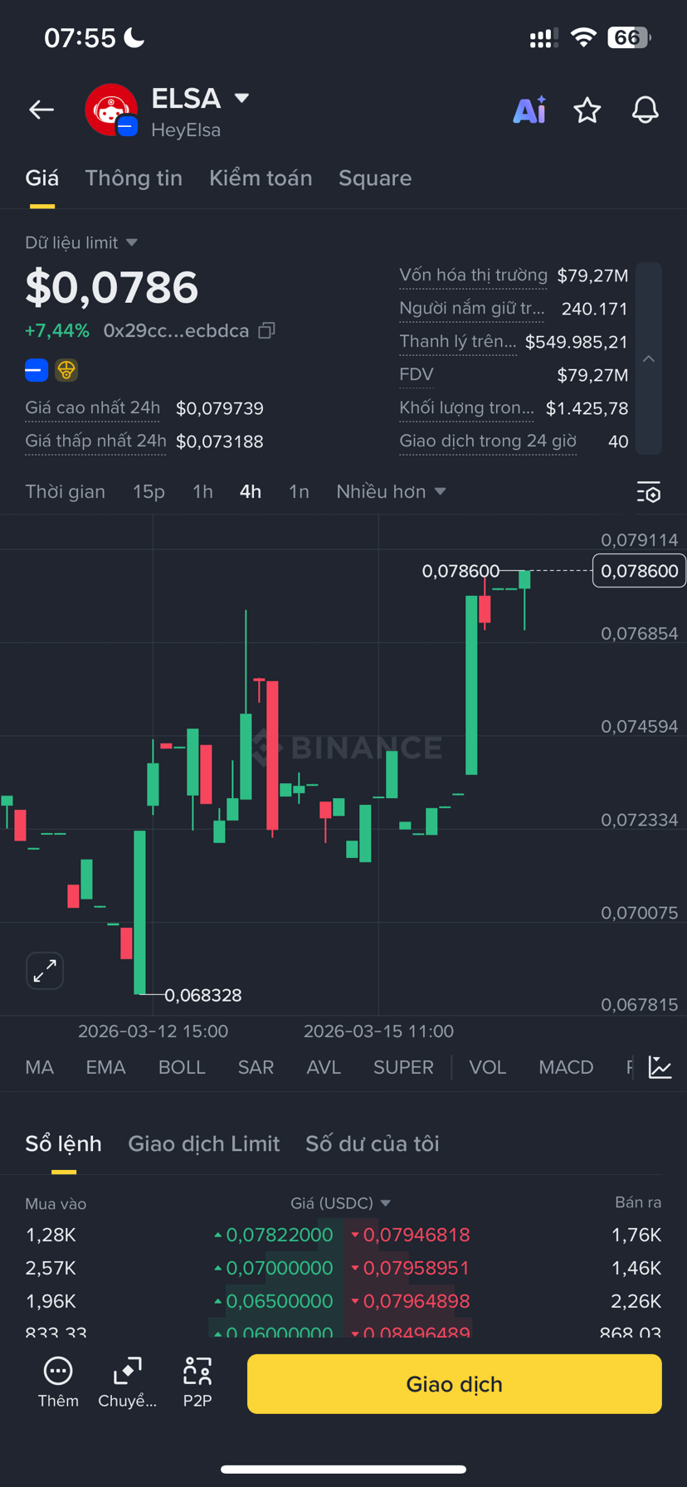Select the 0,07964898 ask price

point(417,1301)
